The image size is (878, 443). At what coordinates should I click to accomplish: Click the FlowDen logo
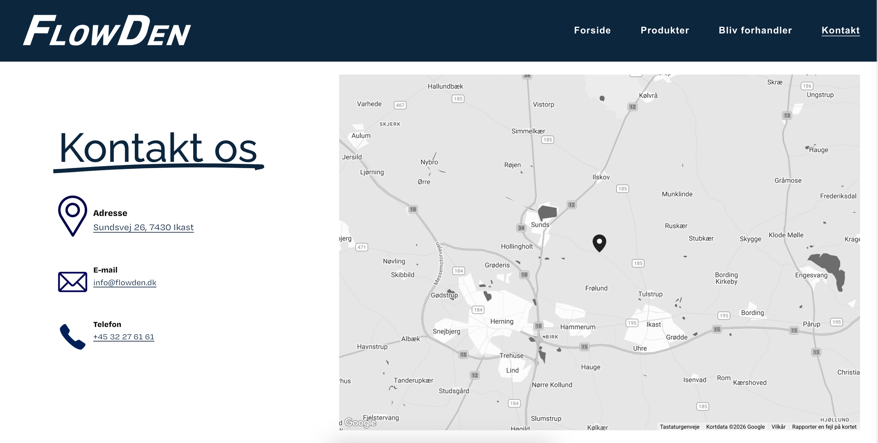(107, 31)
